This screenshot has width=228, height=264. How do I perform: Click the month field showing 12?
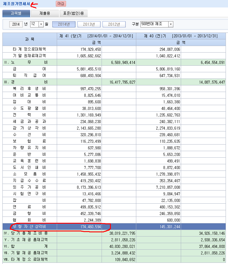[35, 24]
